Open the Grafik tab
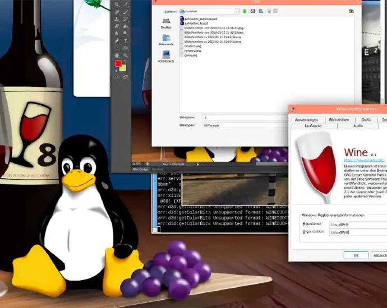Screen dimensions: 387x308 tap(366, 120)
